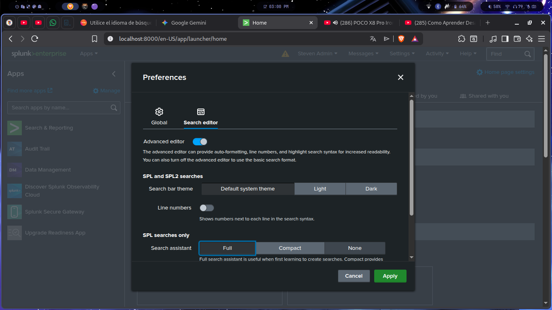Select Dark search bar theme
The height and width of the screenshot is (310, 552).
click(371, 189)
